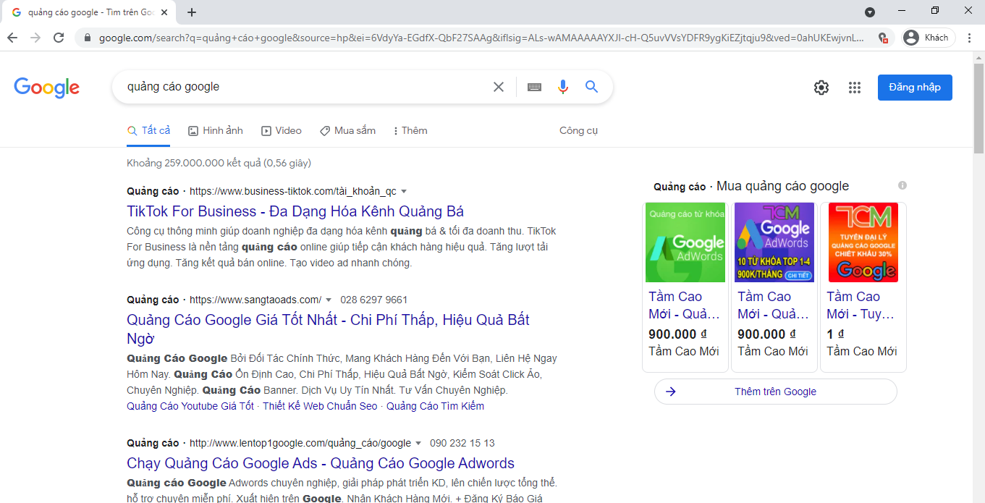The width and height of the screenshot is (985, 503).
Task: Open blocked cookies indicator in address bar
Action: [x=882, y=38]
